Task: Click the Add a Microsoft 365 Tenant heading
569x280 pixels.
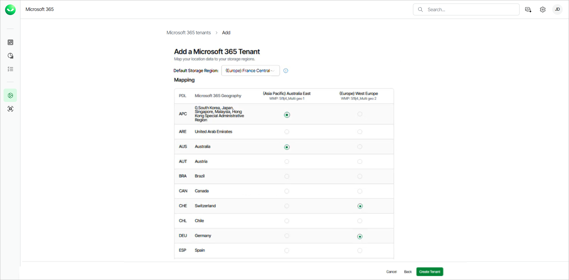Action: pos(217,52)
